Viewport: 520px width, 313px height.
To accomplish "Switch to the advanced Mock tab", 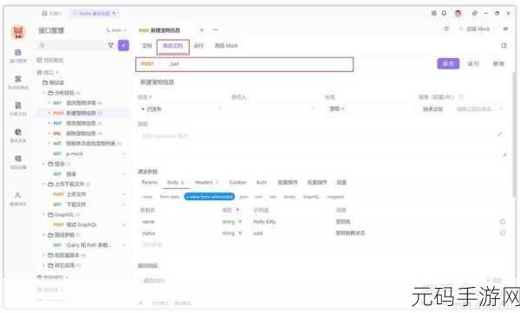I will point(226,45).
